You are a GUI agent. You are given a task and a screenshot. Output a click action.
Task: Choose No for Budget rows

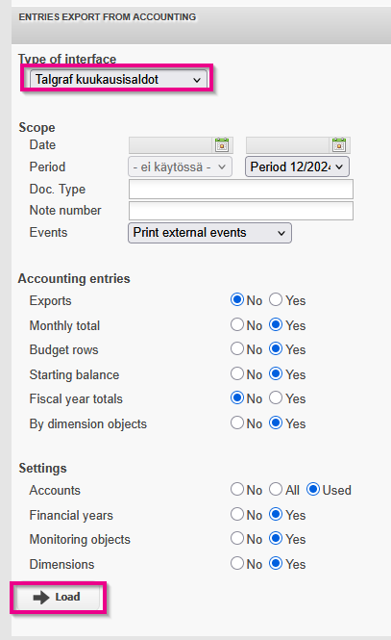tap(237, 348)
